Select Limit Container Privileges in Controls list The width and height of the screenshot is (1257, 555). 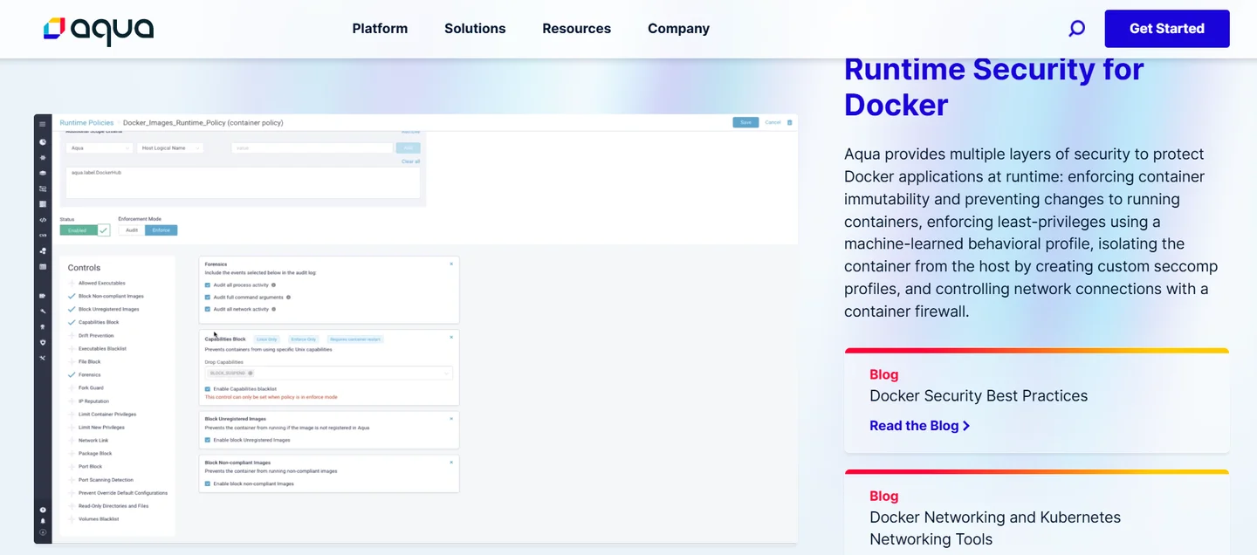coord(107,415)
